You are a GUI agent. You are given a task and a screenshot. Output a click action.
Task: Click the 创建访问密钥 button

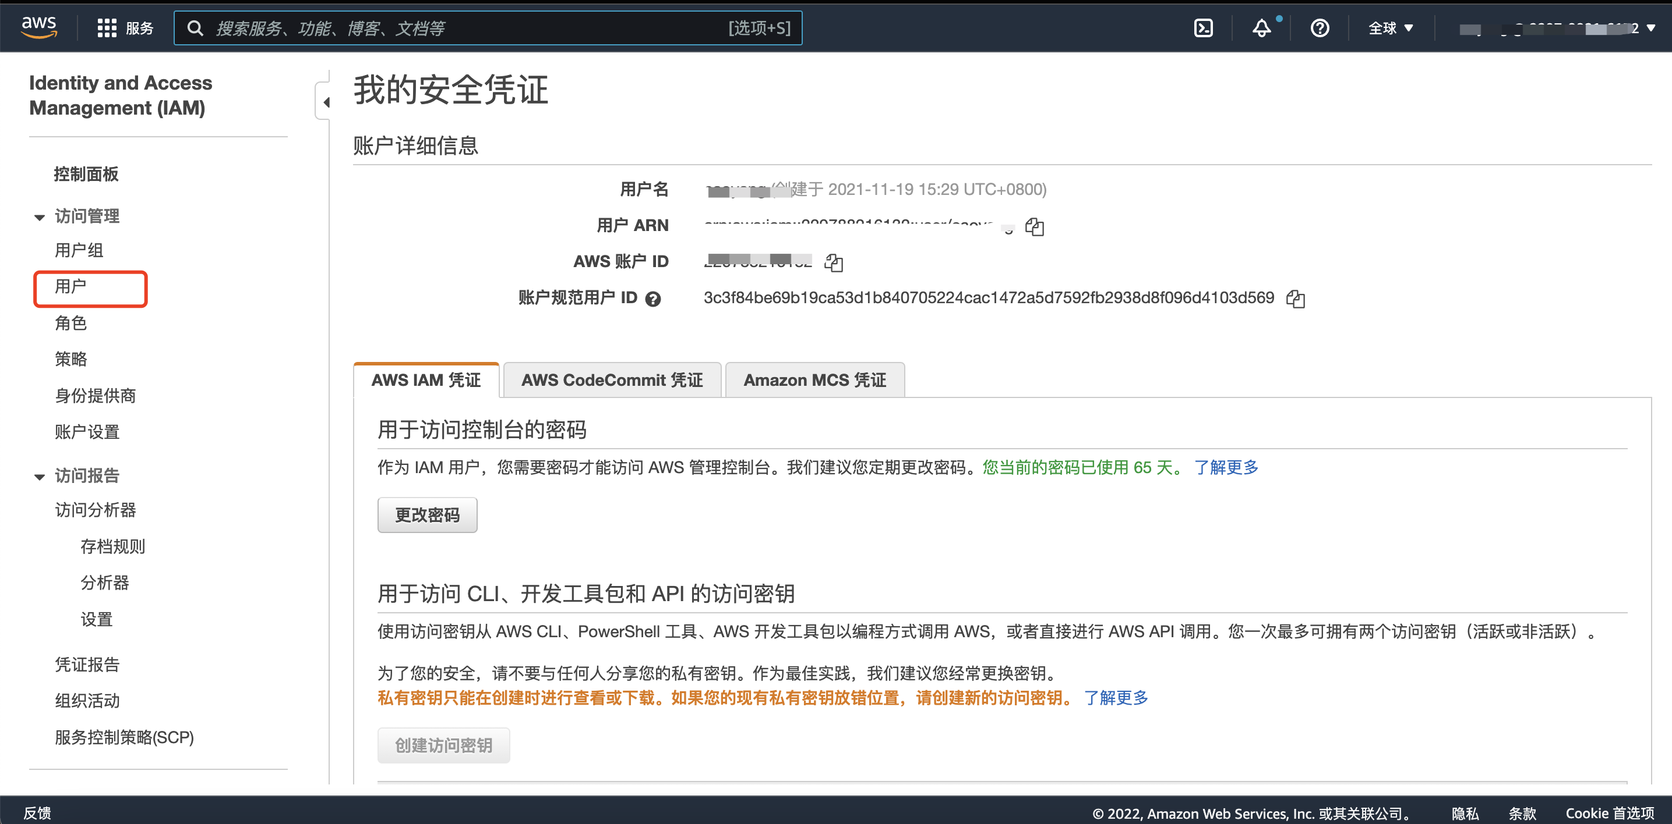click(443, 745)
